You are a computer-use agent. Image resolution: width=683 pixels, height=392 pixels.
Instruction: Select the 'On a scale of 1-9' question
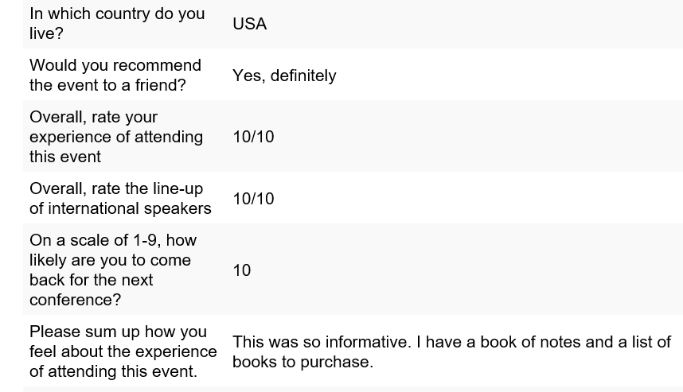pyautogui.click(x=113, y=270)
